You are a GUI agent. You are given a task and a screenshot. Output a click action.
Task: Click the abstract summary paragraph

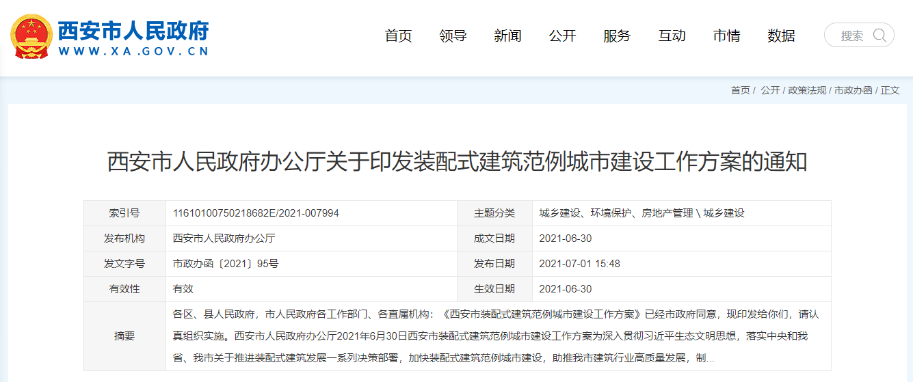point(496,336)
